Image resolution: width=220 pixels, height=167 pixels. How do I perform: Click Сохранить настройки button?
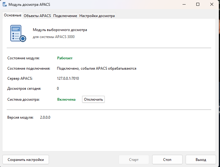26,160
